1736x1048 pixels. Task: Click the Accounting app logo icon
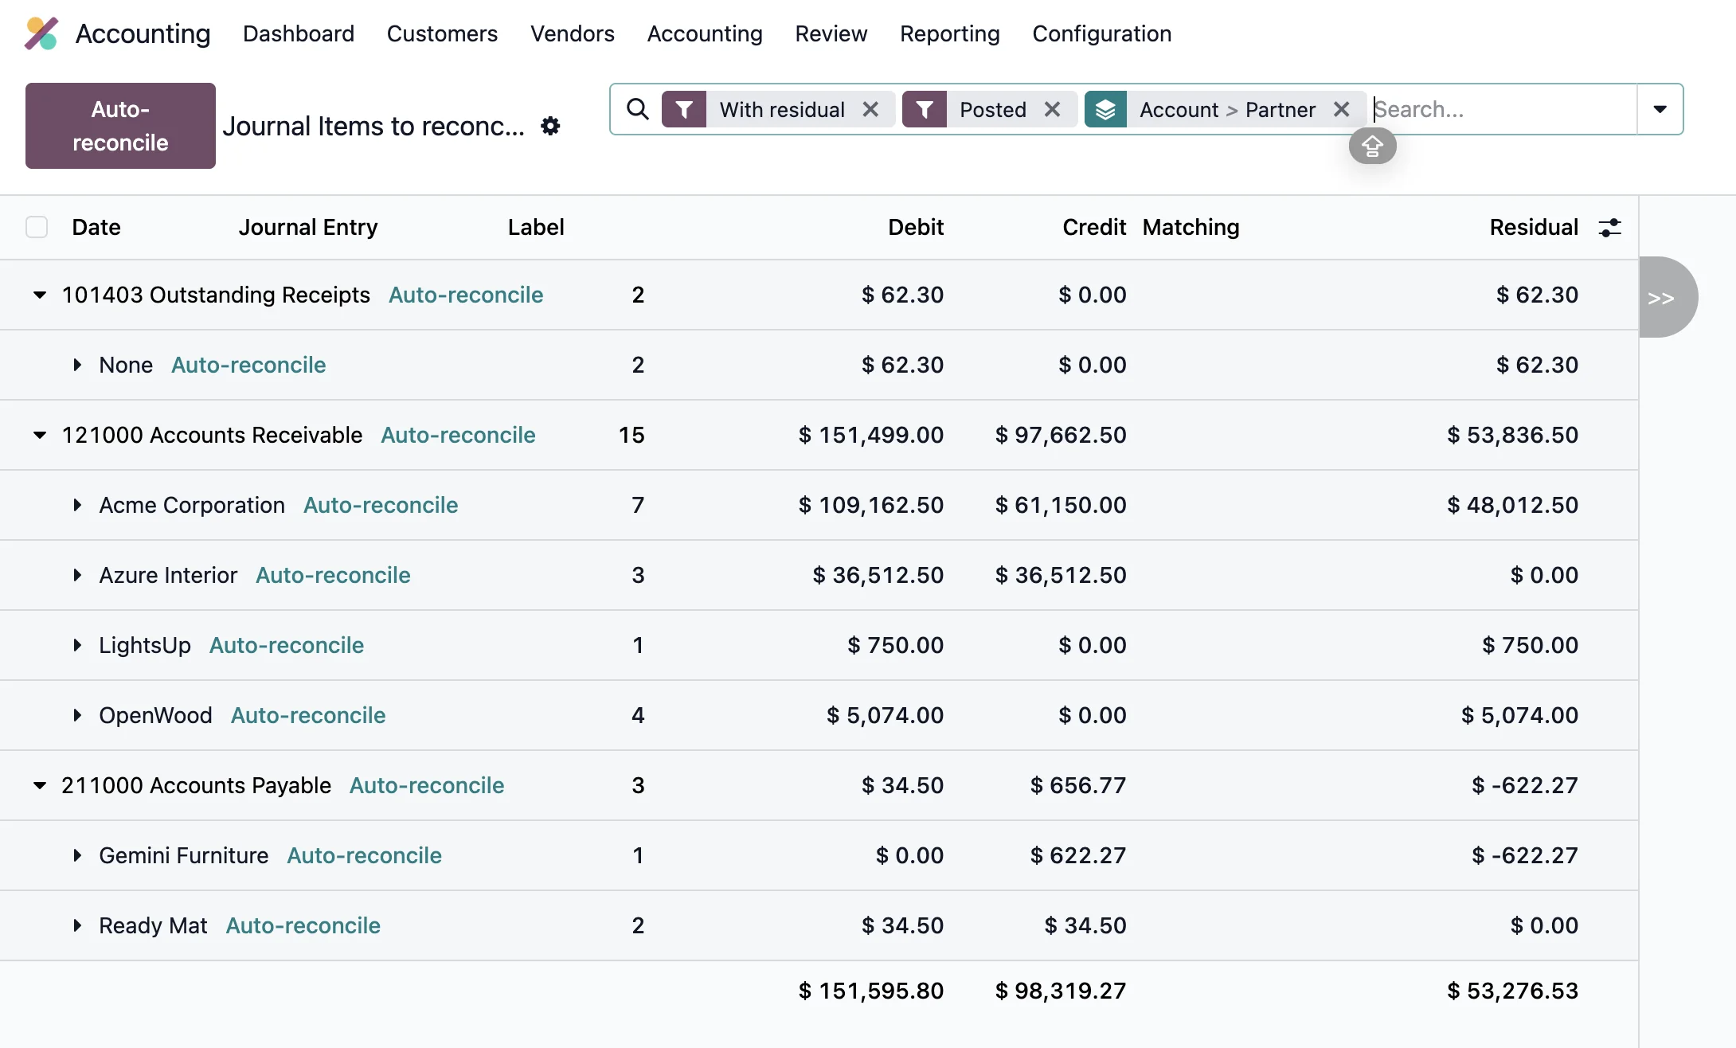click(x=41, y=33)
